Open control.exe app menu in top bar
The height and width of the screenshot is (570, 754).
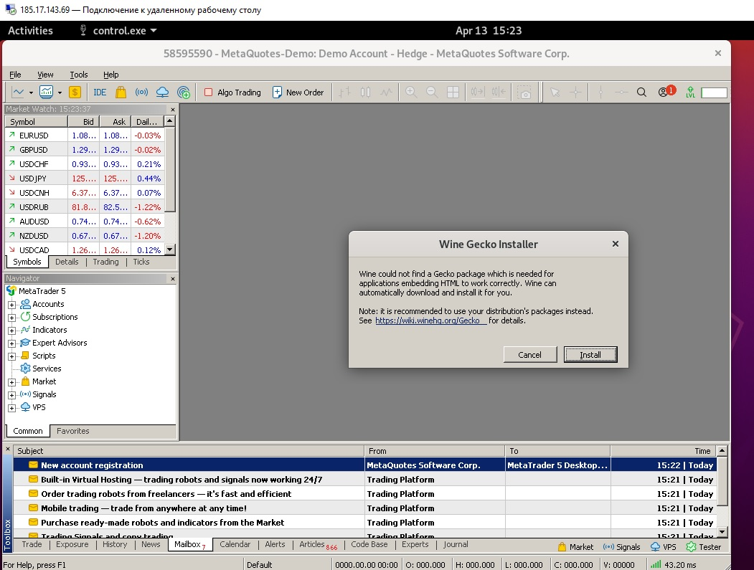point(118,31)
